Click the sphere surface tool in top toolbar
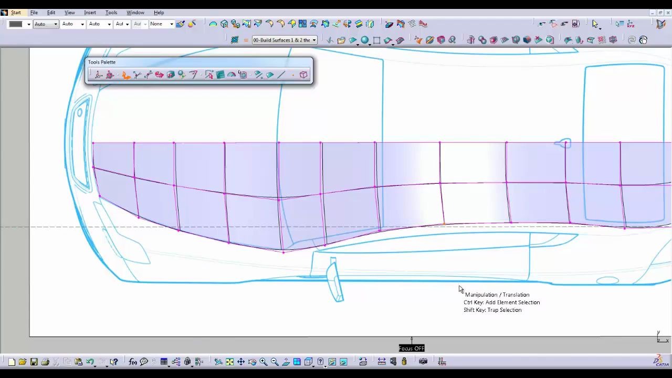Image resolution: width=672 pixels, height=378 pixels. point(364,40)
